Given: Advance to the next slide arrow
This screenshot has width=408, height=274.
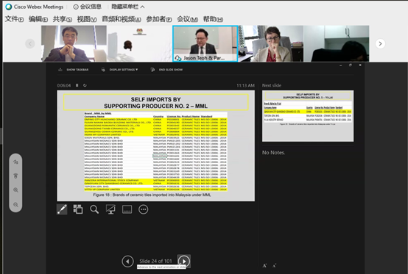Looking at the screenshot, I should [184, 261].
